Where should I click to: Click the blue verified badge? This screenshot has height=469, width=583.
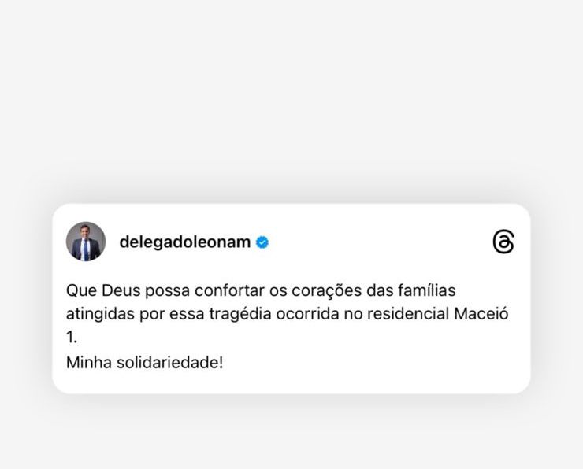click(x=262, y=242)
